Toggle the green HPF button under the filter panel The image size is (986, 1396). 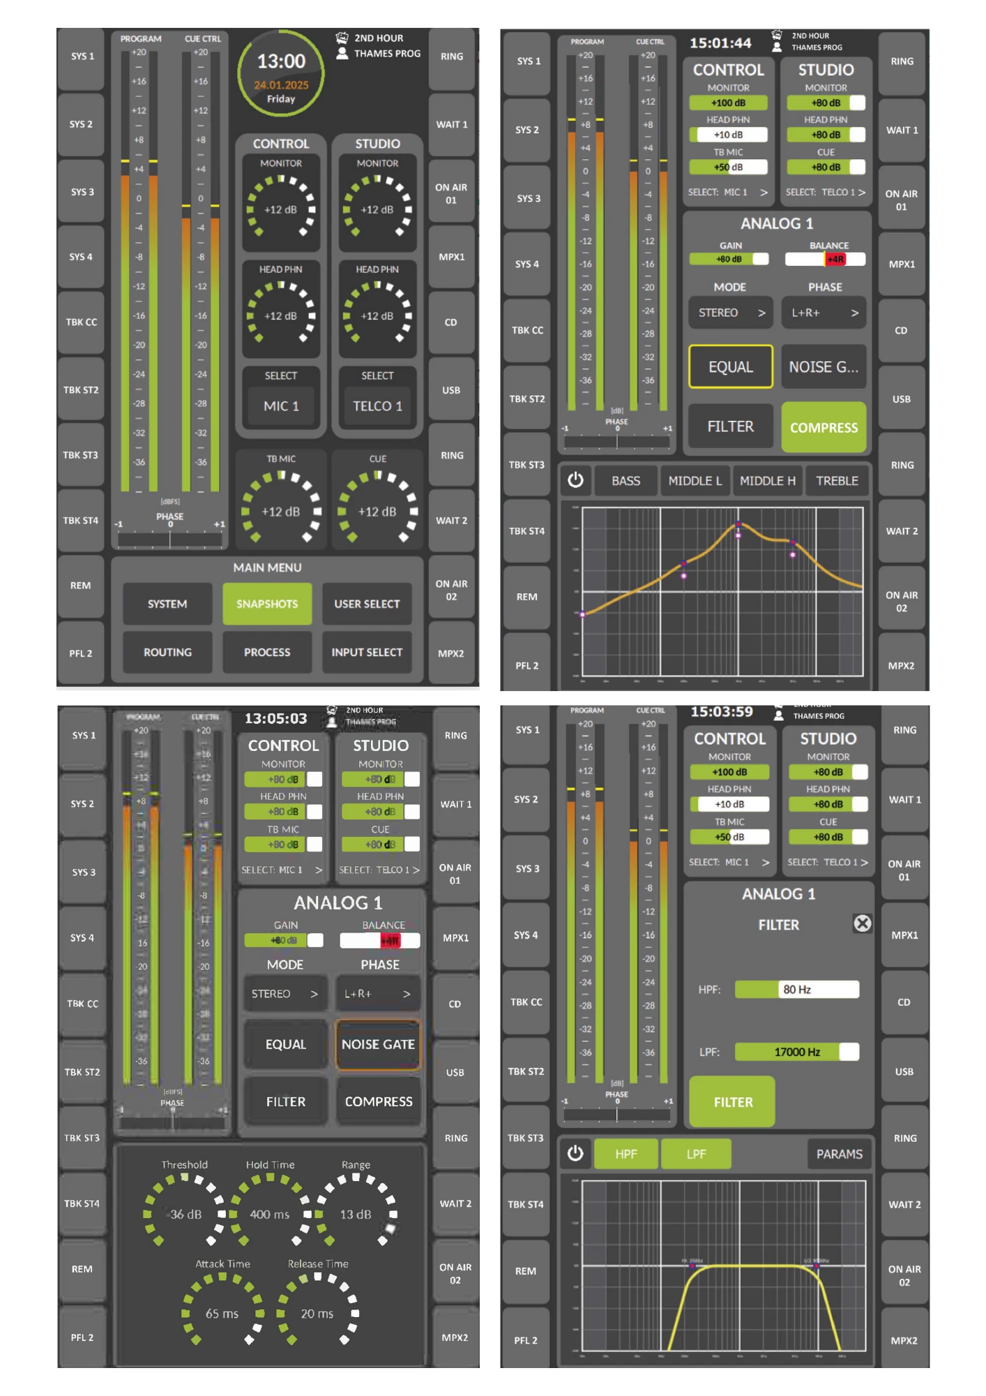[625, 1154]
